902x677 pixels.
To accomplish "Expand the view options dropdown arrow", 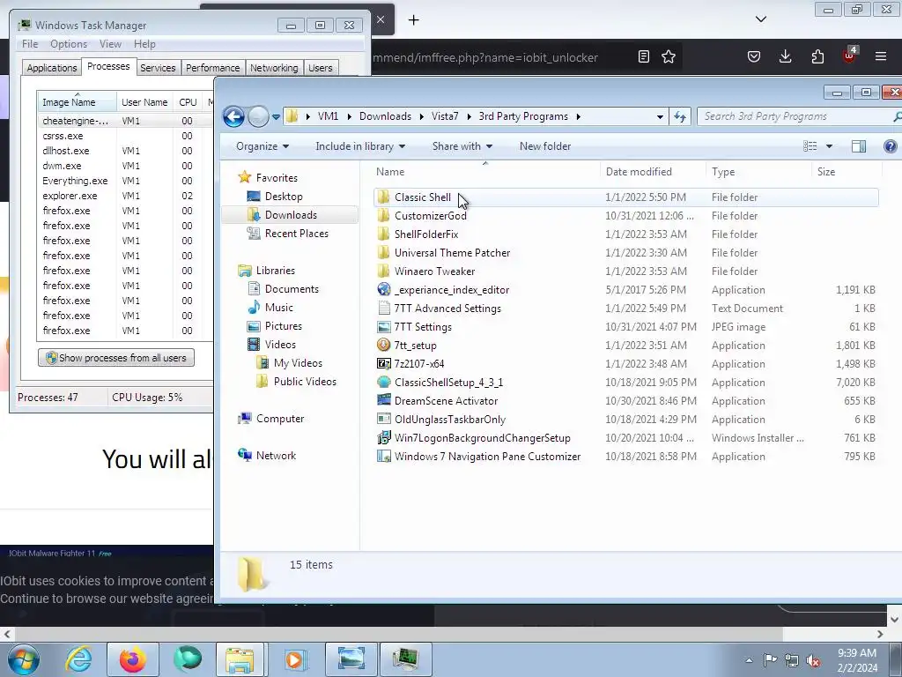I will click(829, 146).
